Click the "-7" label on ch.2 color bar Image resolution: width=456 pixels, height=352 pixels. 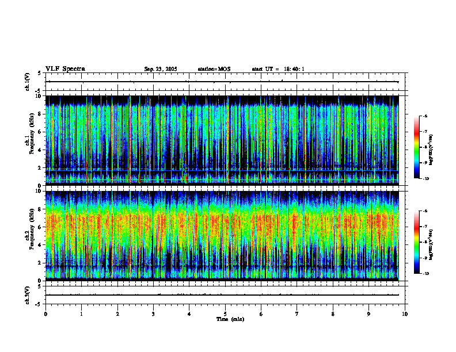[x=425, y=227]
